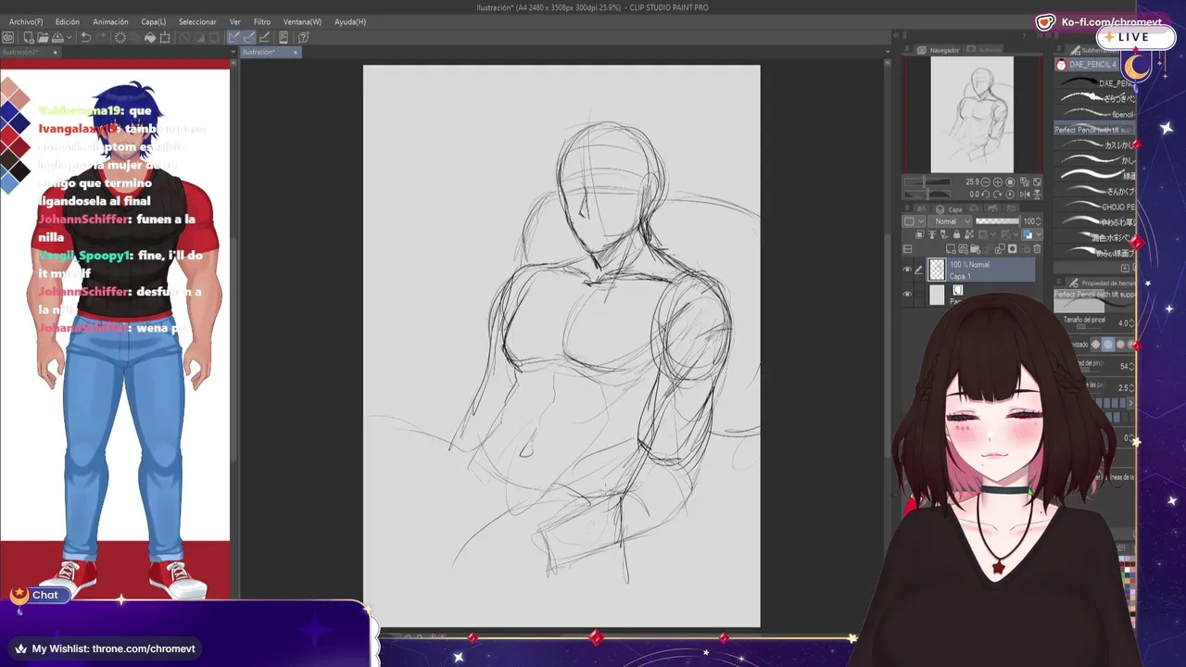The image size is (1186, 667).
Task: Click the Navigator flip horizontal icon
Action: pos(1026,195)
